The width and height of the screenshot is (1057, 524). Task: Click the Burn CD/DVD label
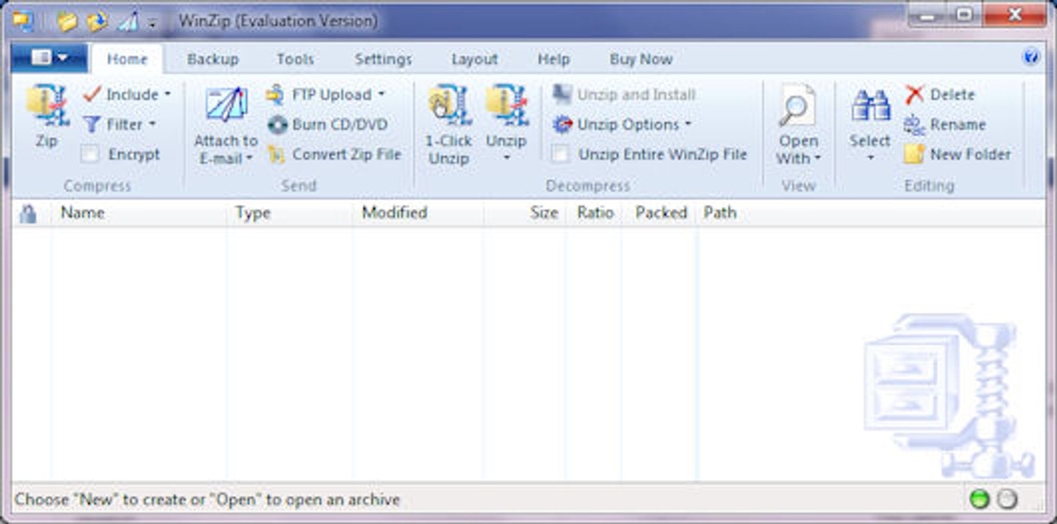point(340,125)
